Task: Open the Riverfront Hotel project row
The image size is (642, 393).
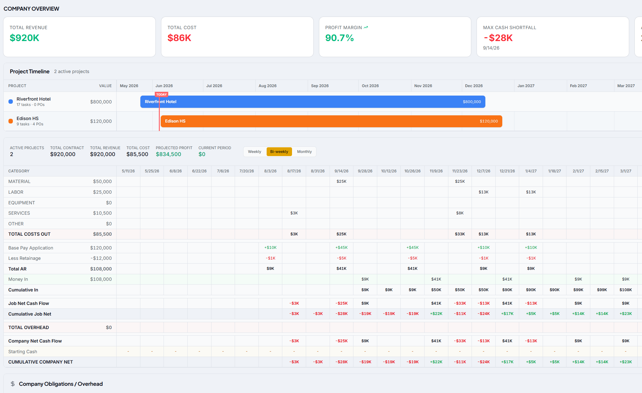Action: coord(60,102)
